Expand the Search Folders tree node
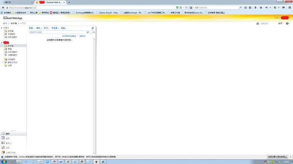Screen dimensions: 293x164 coord(3,62)
